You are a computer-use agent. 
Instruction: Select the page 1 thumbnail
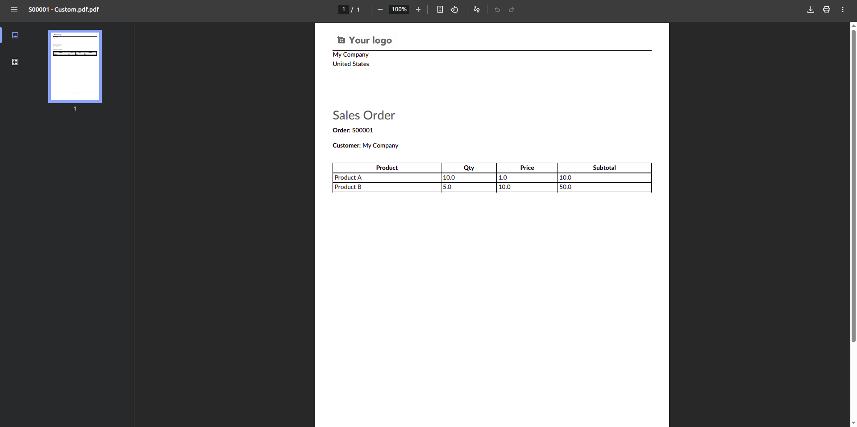[x=75, y=66]
